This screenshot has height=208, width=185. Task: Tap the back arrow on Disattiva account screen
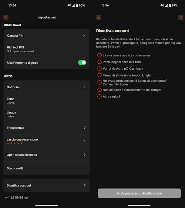point(99,17)
